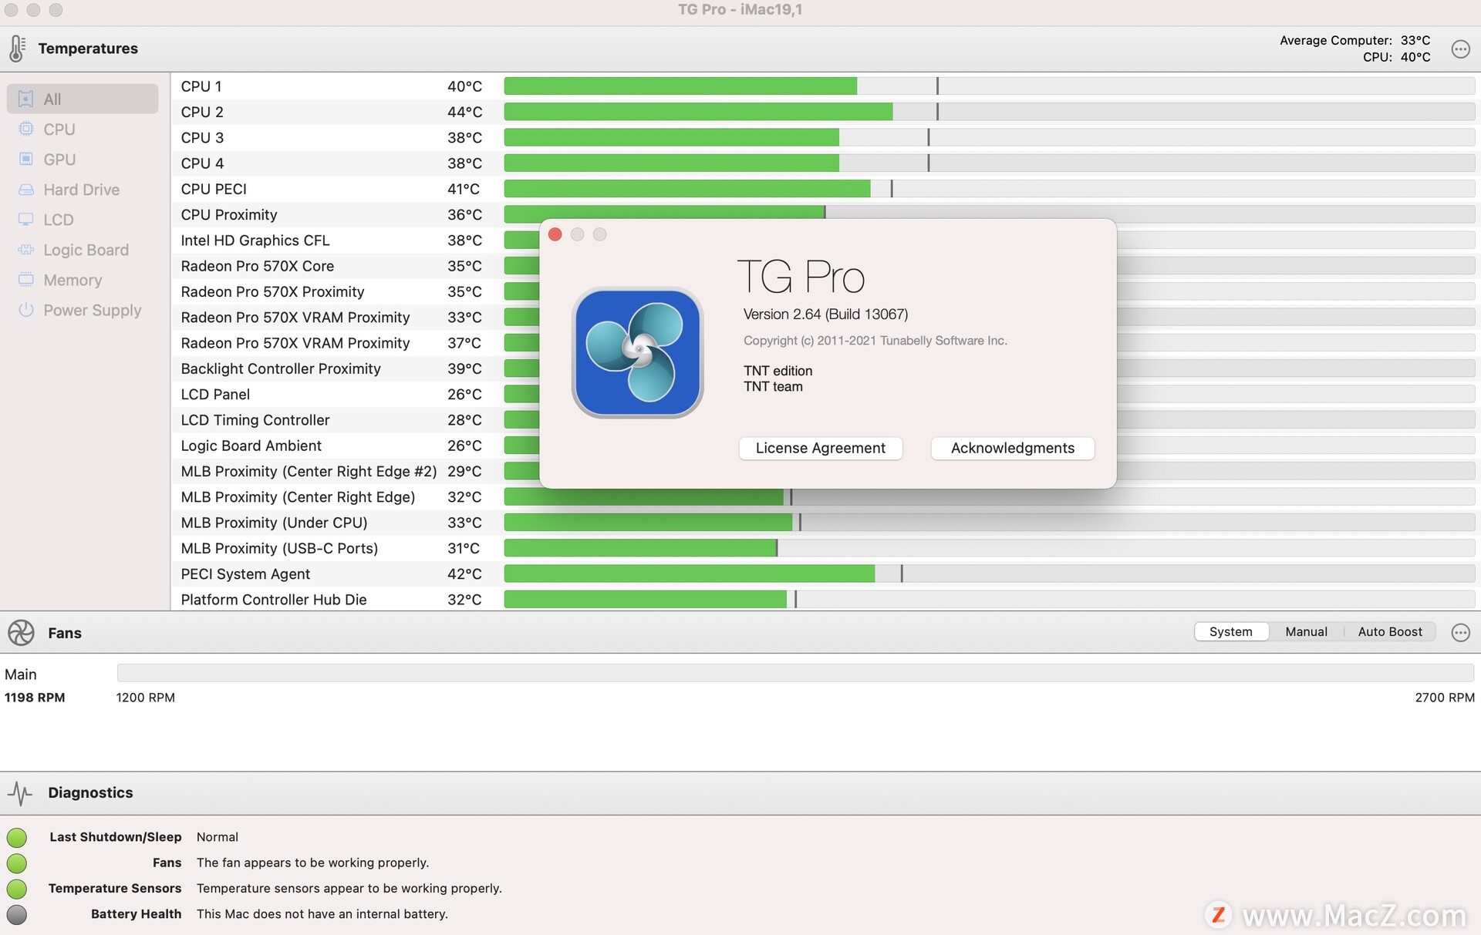Click the Memory icon in sidebar
Image resolution: width=1481 pixels, height=935 pixels.
click(25, 280)
